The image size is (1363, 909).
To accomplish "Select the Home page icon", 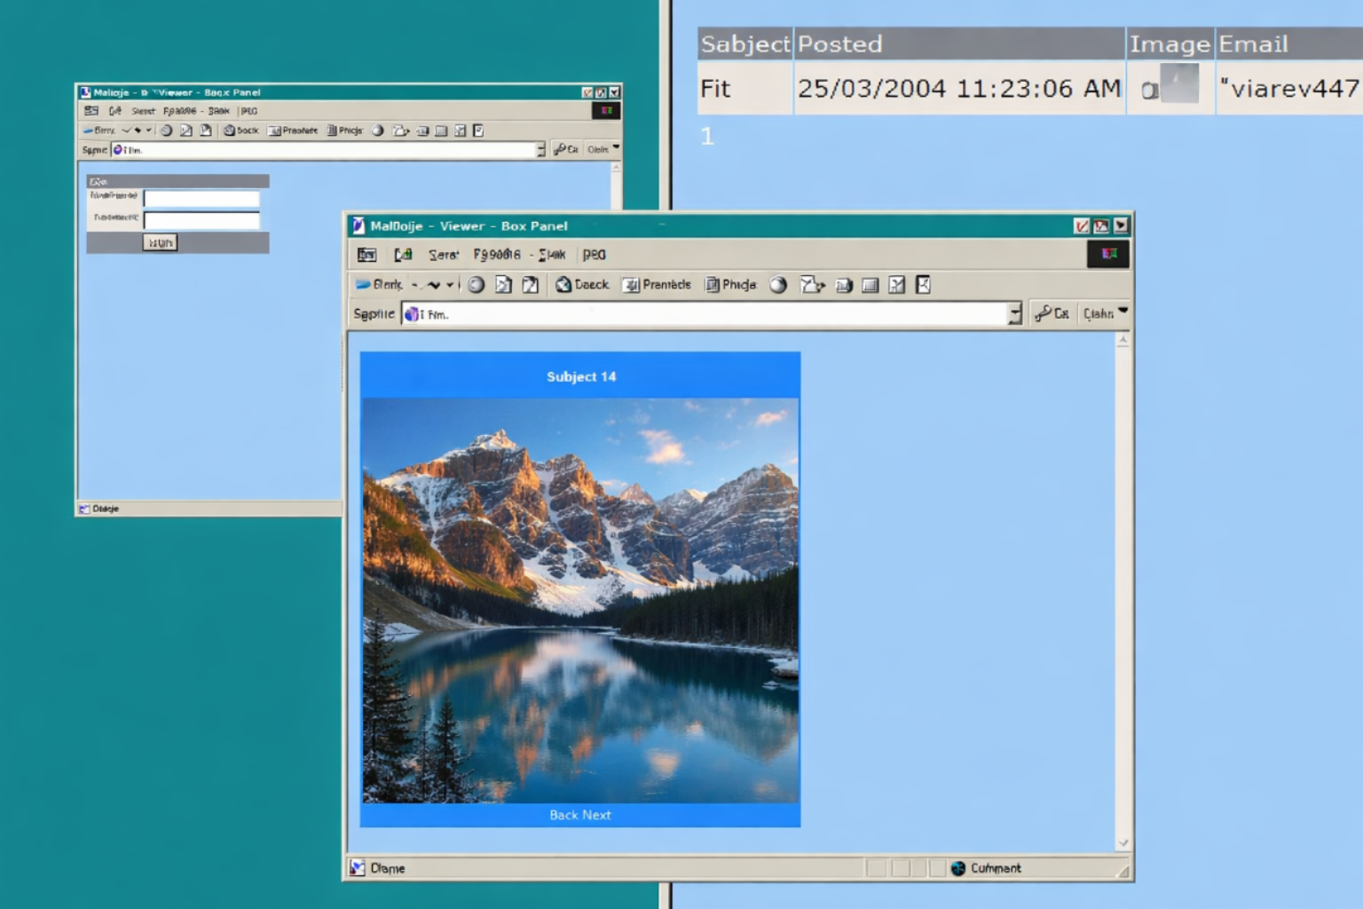I will 531,284.
